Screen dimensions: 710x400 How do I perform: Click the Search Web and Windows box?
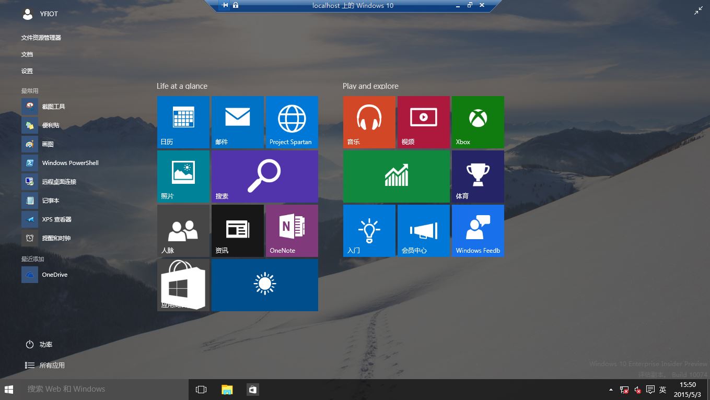(99, 389)
